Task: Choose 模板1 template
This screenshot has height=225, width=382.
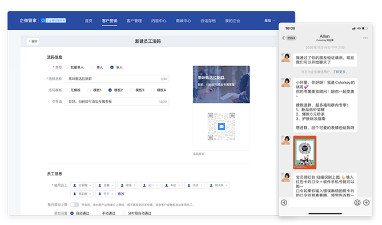Action: click(94, 90)
